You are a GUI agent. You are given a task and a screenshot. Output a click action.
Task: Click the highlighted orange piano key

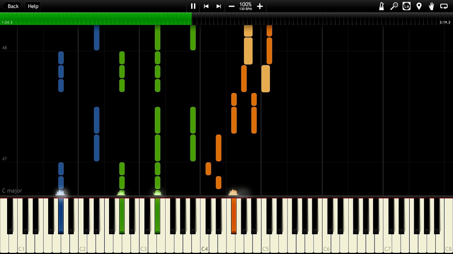point(234,216)
